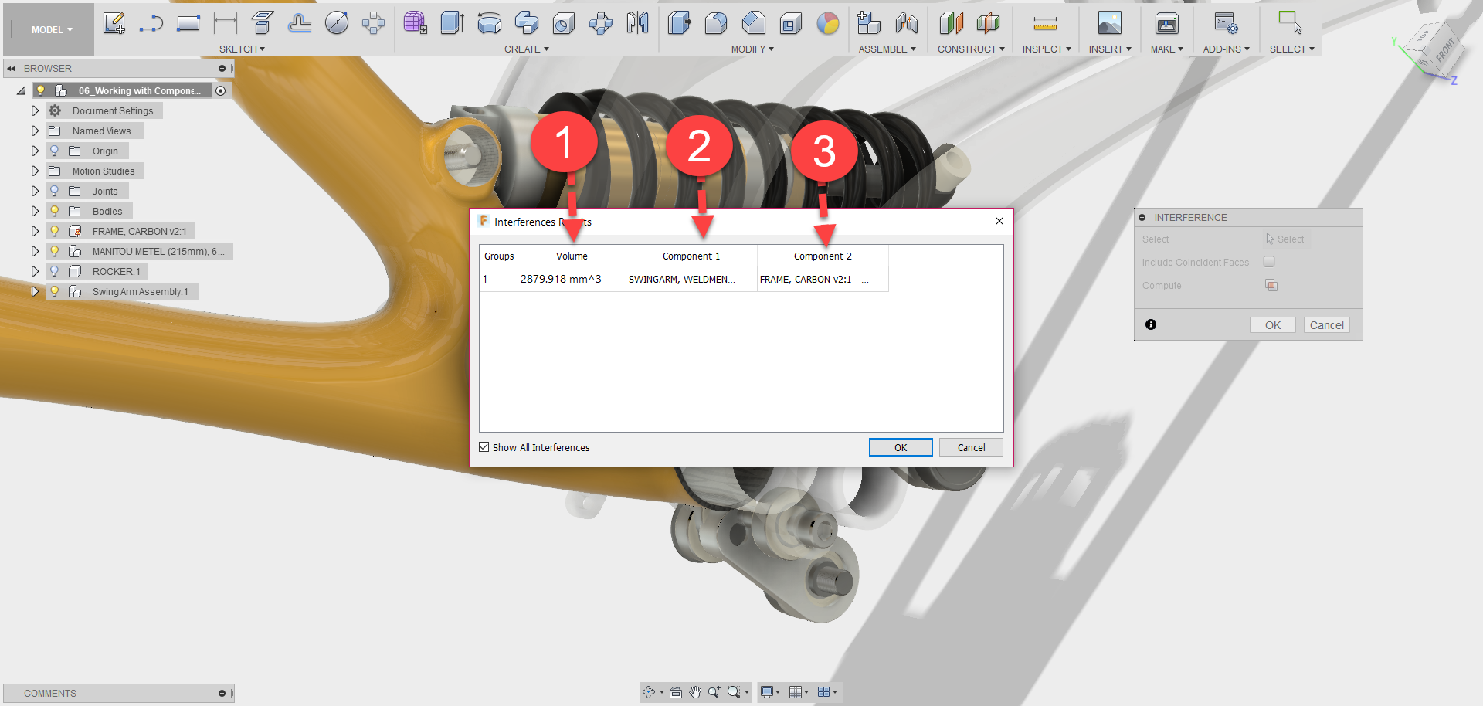Confirm interference results with OK button
1483x706 pixels.
pyautogui.click(x=900, y=447)
